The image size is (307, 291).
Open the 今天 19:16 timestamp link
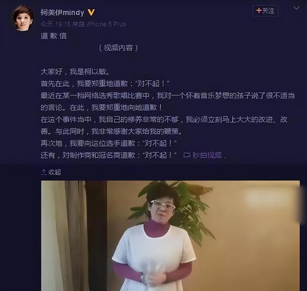pyautogui.click(x=56, y=24)
